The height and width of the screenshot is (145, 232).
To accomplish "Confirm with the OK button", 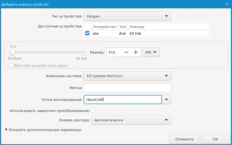I will click(x=215, y=139).
